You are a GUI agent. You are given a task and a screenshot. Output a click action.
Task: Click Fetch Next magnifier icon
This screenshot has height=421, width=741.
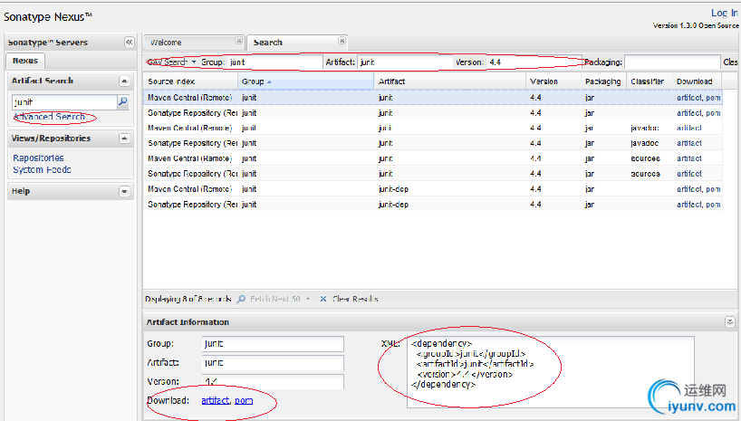242,299
